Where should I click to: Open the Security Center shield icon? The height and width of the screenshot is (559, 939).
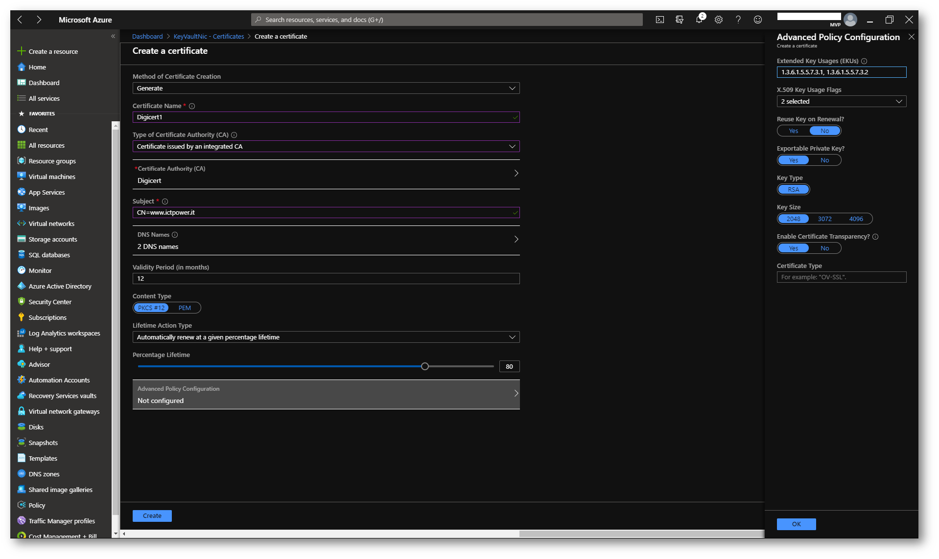click(x=21, y=302)
